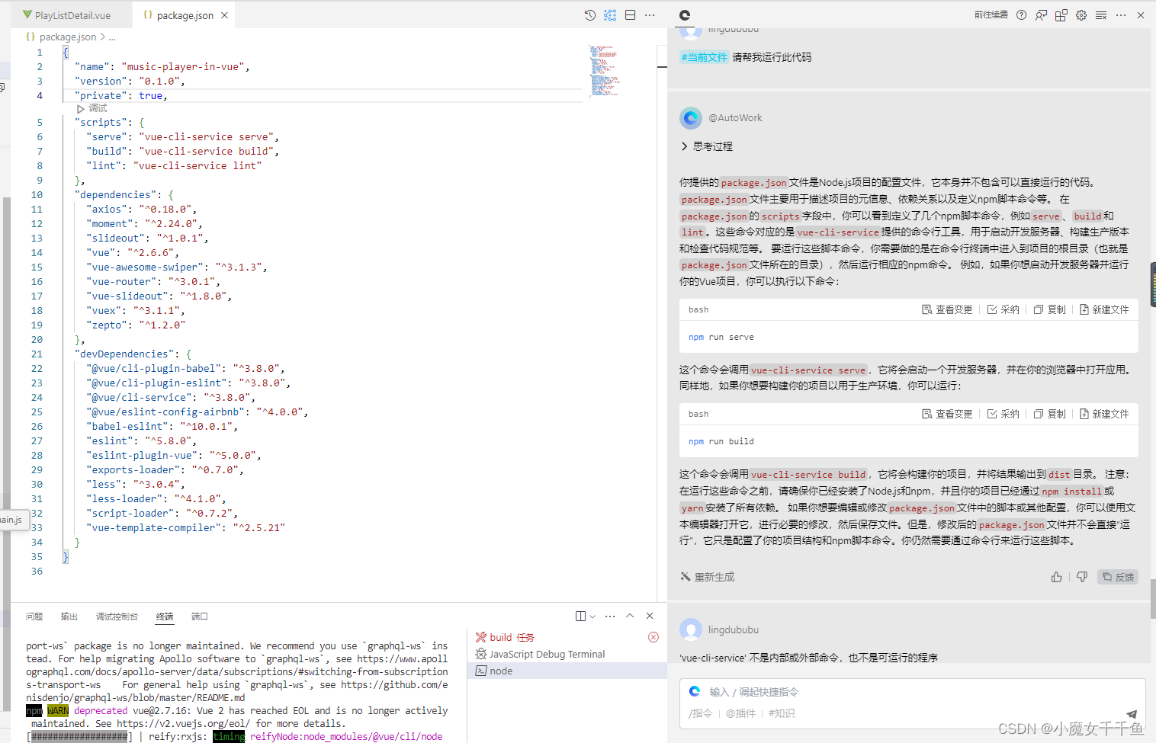The height and width of the screenshot is (743, 1156).
Task: Click the @AutoWork avatar icon
Action: pos(691,118)
